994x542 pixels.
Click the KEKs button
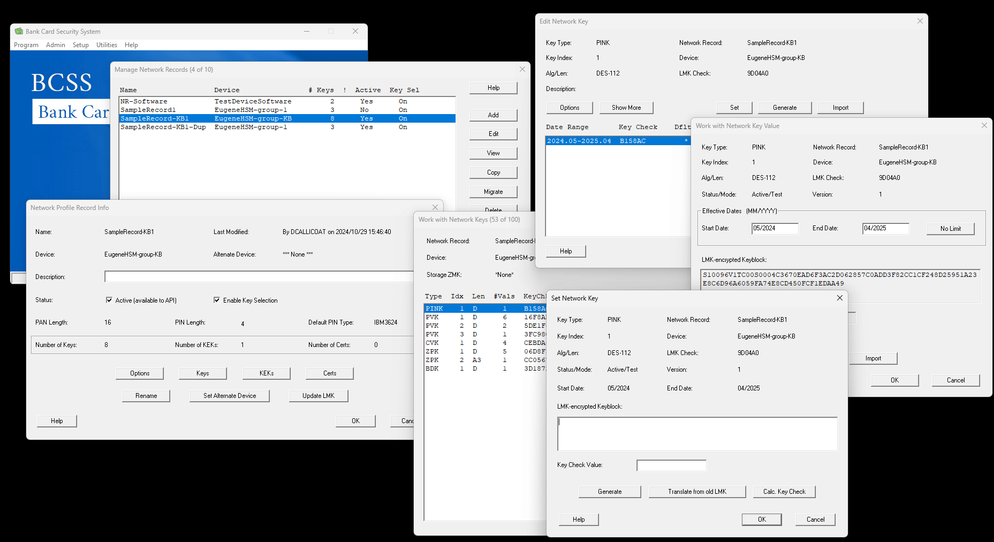267,373
